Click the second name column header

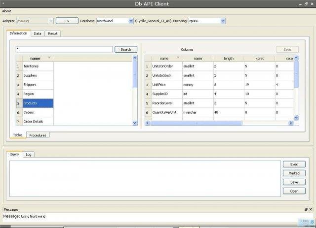[197, 58]
